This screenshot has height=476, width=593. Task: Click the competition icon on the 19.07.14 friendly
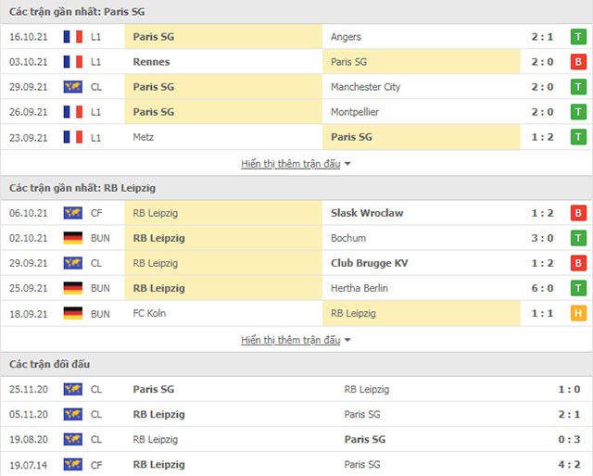[73, 464]
